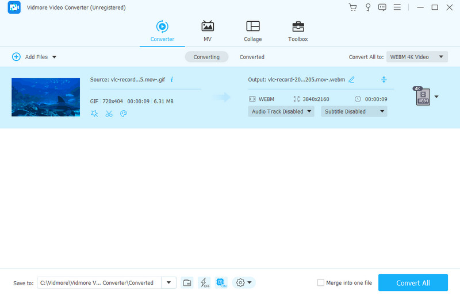Open the edit effects star-wand icon
This screenshot has height=295, width=460.
(x=94, y=114)
